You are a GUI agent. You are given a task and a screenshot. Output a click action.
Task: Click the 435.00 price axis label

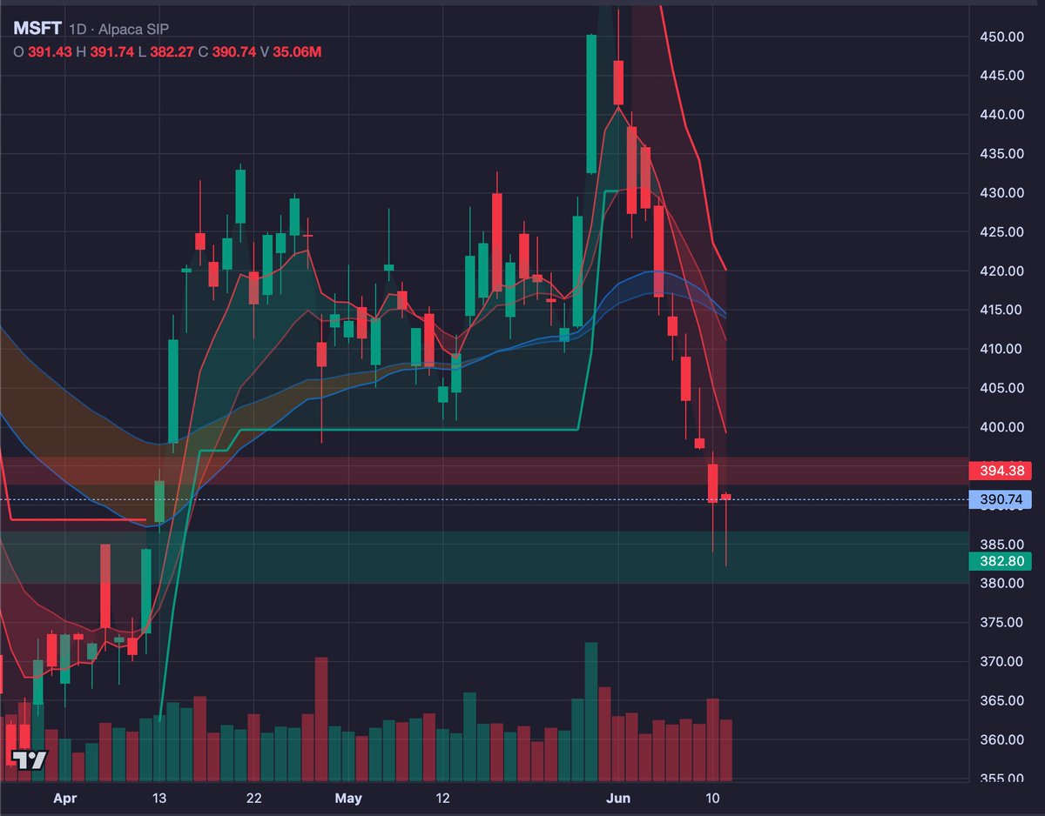pos(1001,154)
